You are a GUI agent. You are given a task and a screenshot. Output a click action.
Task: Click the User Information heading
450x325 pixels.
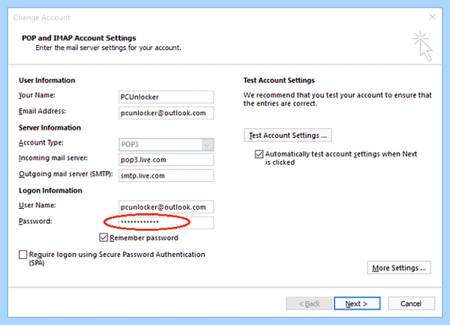[x=46, y=80]
